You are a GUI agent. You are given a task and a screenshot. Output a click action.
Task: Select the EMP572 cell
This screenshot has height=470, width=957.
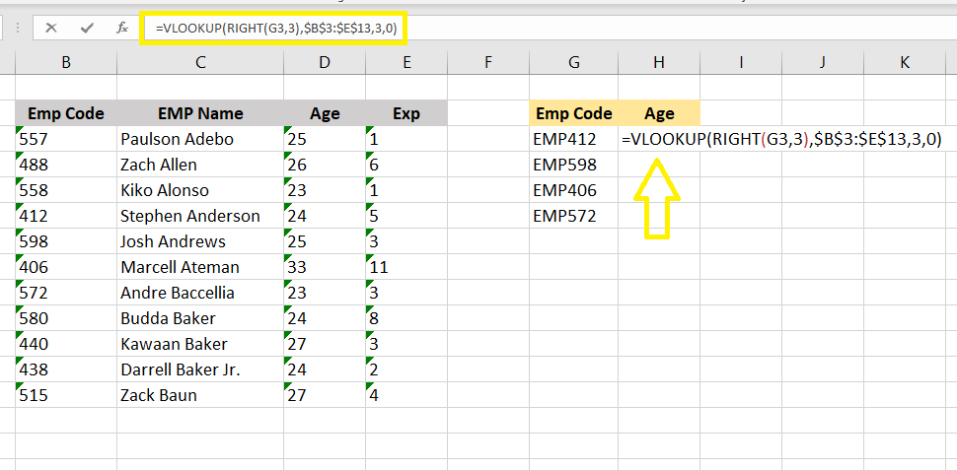pyautogui.click(x=574, y=216)
